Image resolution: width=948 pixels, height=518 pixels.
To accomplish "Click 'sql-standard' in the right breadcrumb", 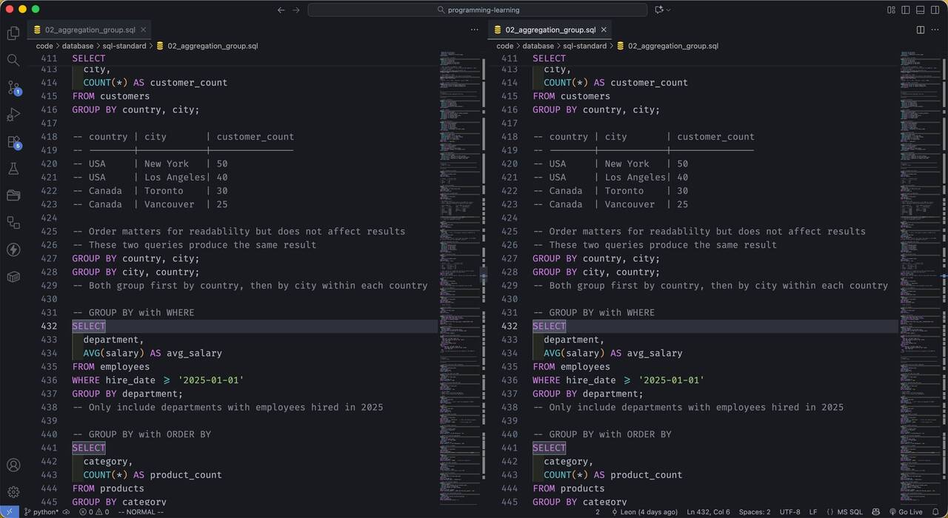I will [584, 46].
